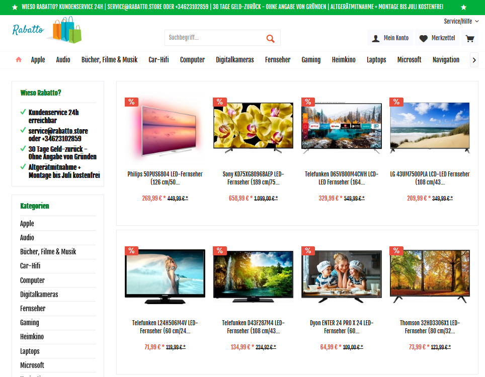
Task: Open the Telefunken D65V800M4CWH TV product image
Action: 342,128
